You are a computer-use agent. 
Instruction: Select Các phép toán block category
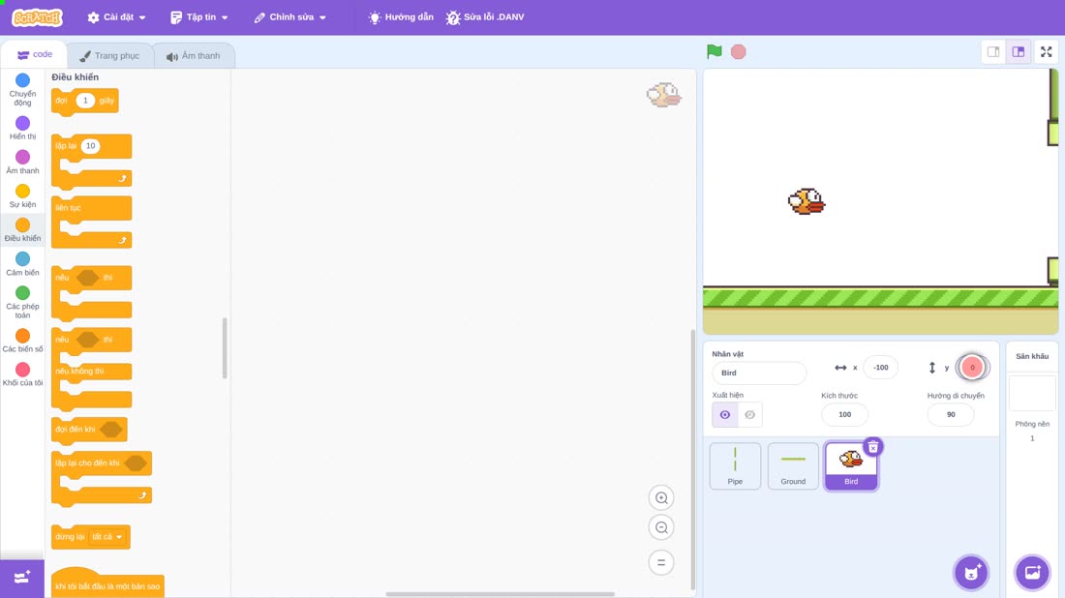pos(22,302)
